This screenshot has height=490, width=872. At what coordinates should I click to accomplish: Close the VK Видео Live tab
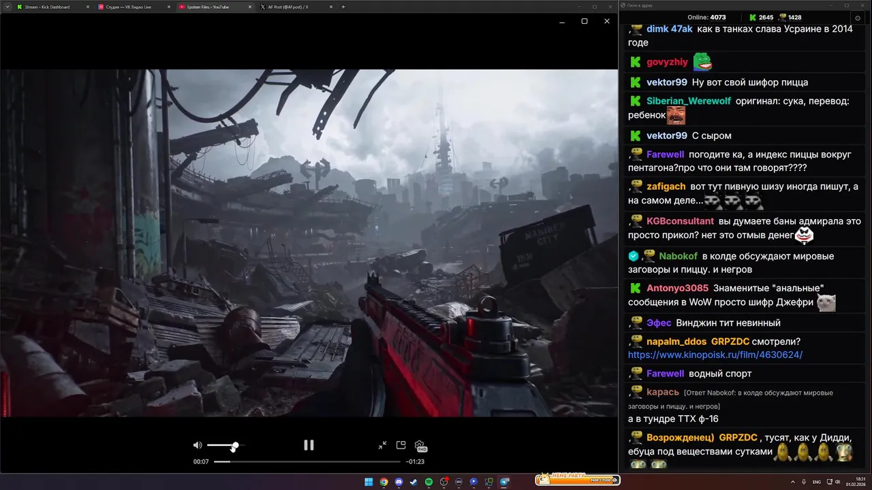pos(168,7)
